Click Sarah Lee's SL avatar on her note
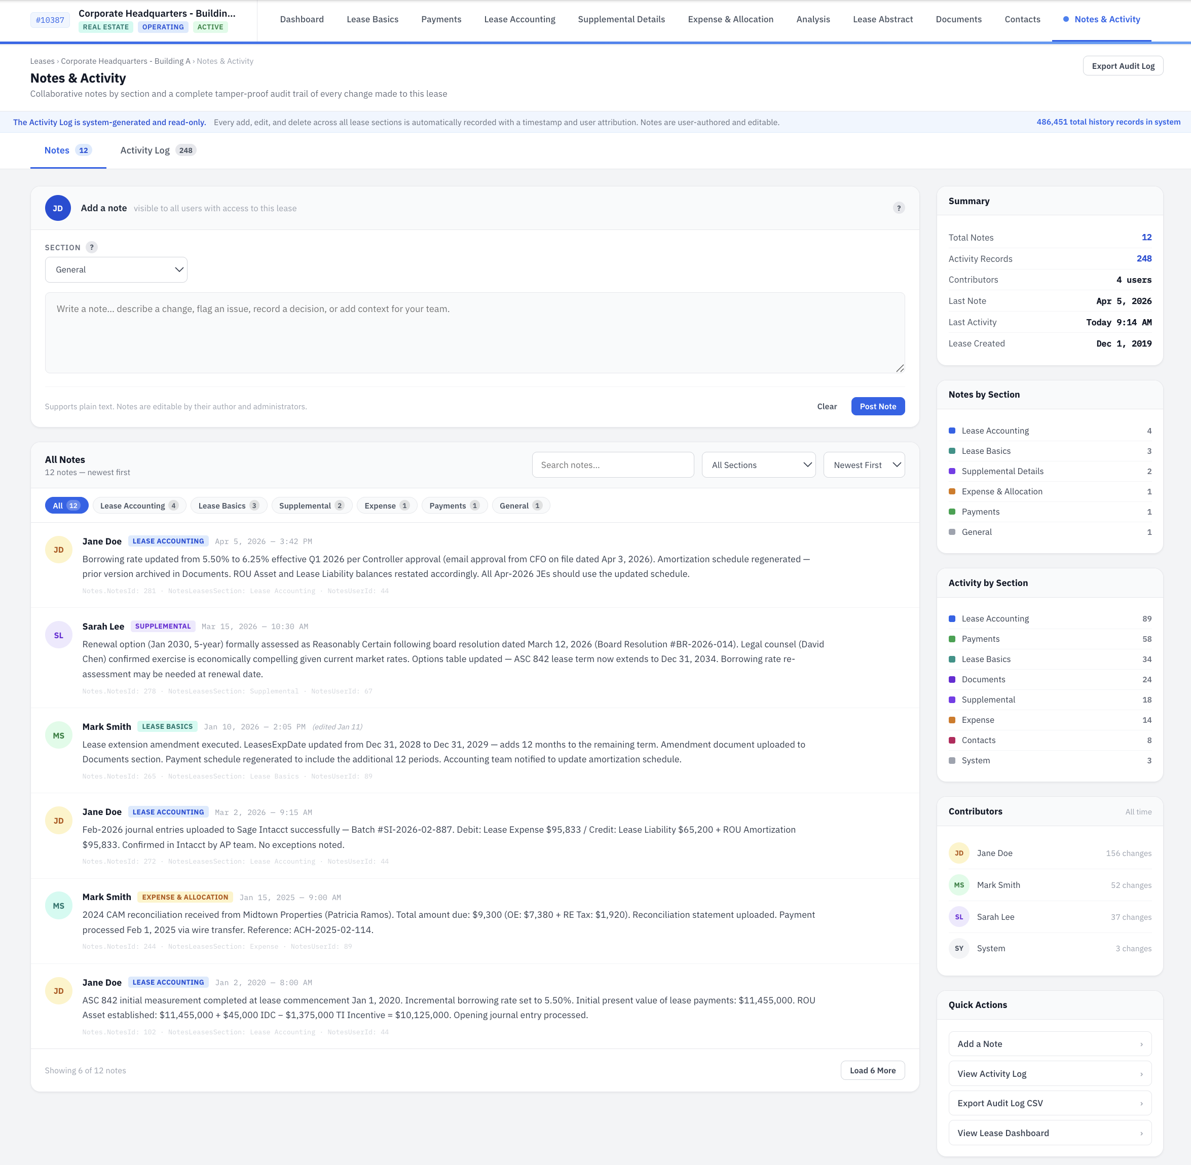Viewport: 1191px width, 1165px height. tap(58, 635)
